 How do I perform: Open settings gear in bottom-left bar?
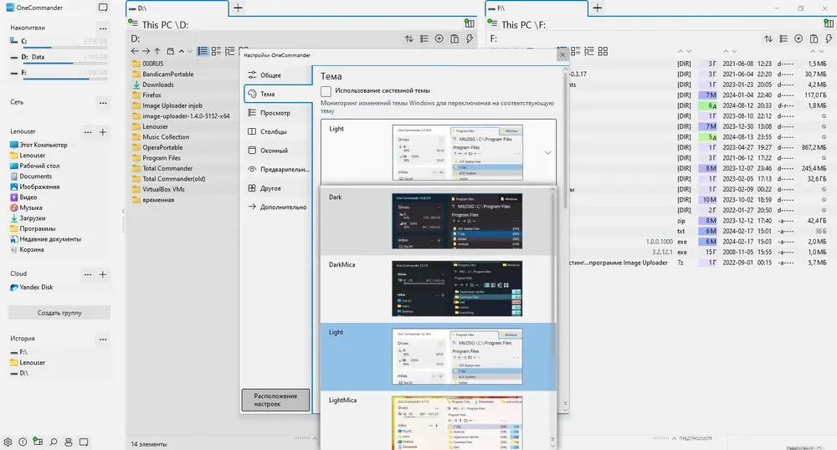(8, 442)
